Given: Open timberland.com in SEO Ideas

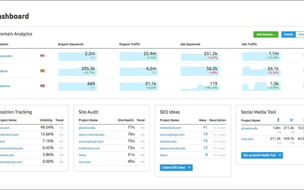Looking at the screenshot, I should click(170, 128).
